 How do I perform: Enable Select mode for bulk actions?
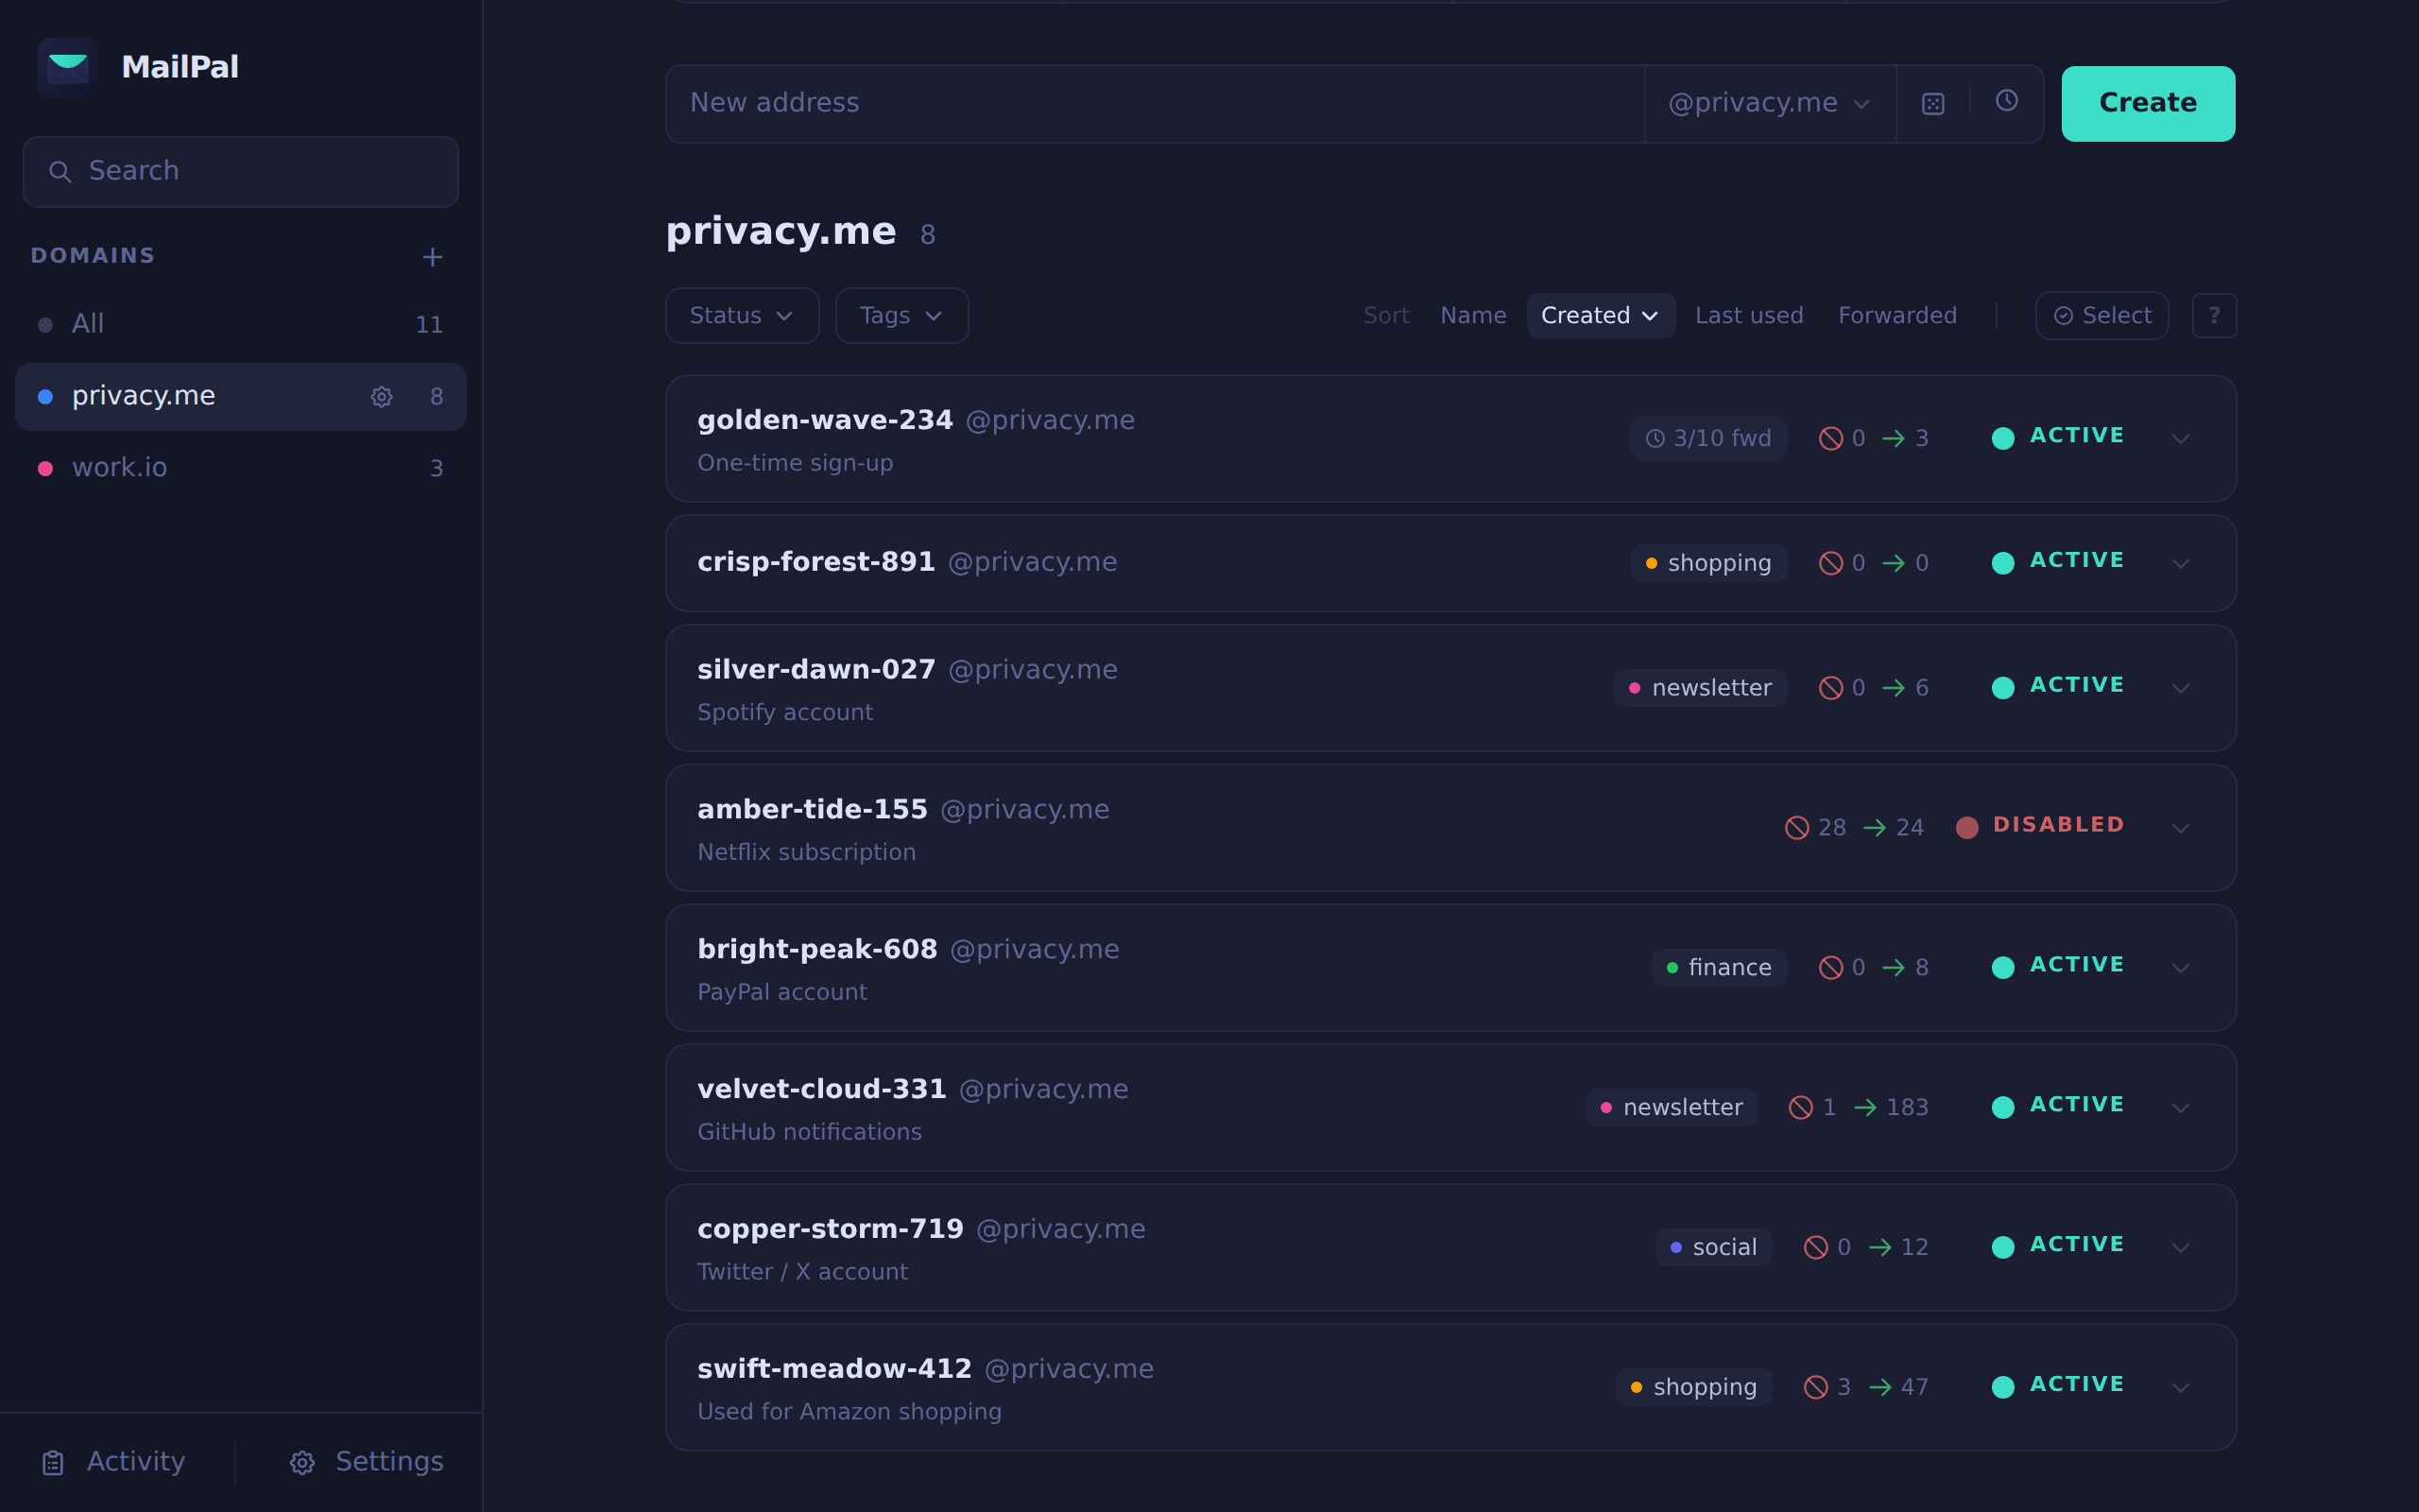(x=2102, y=315)
